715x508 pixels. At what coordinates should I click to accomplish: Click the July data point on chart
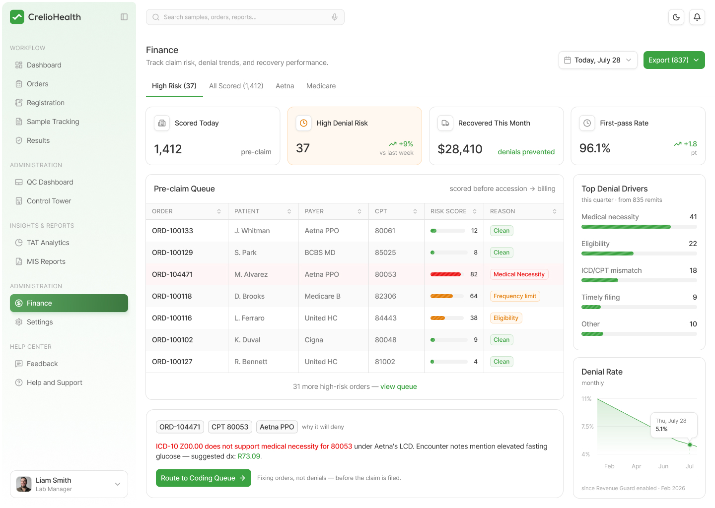[690, 444]
